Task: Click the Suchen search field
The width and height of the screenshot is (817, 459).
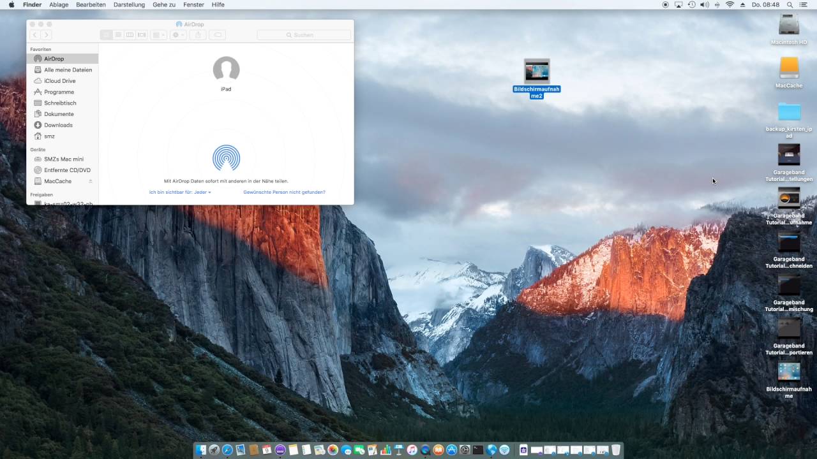Action: [x=304, y=34]
